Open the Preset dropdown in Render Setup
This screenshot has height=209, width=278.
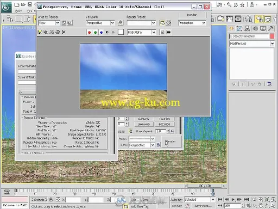pyautogui.click(x=153, y=139)
